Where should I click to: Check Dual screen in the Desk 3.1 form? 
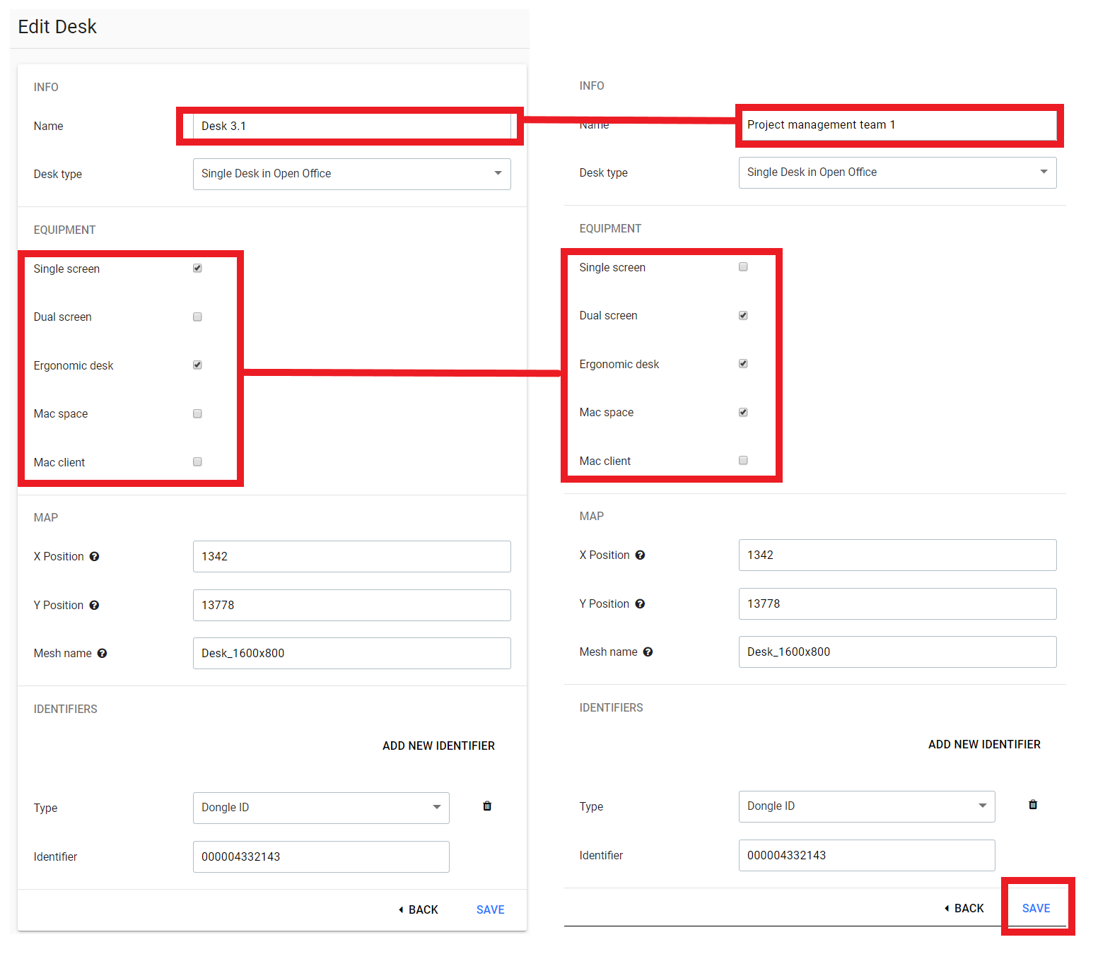point(197,317)
